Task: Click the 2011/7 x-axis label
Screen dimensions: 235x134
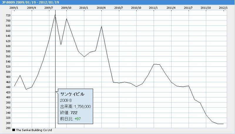Action: 188,8
